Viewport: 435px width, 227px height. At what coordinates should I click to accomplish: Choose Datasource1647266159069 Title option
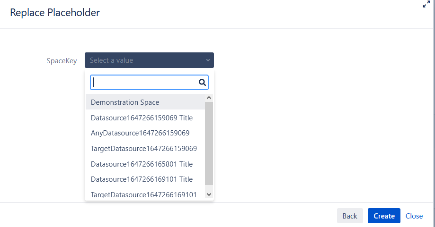(x=142, y=118)
